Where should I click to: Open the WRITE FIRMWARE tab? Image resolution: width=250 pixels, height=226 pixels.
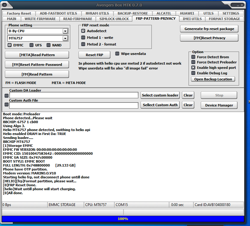tap(40, 19)
